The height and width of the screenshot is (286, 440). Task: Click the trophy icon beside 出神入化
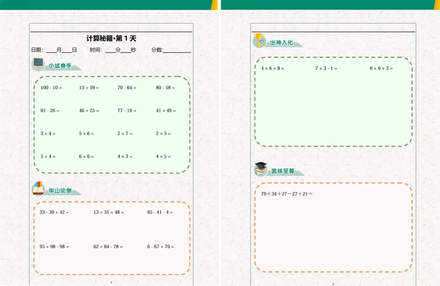(x=259, y=40)
